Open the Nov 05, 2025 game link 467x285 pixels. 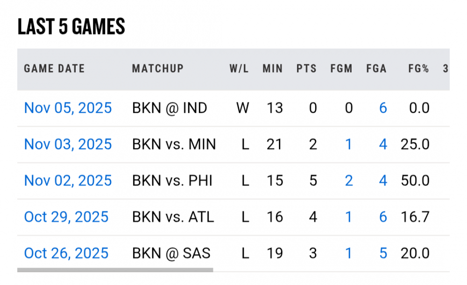click(68, 108)
